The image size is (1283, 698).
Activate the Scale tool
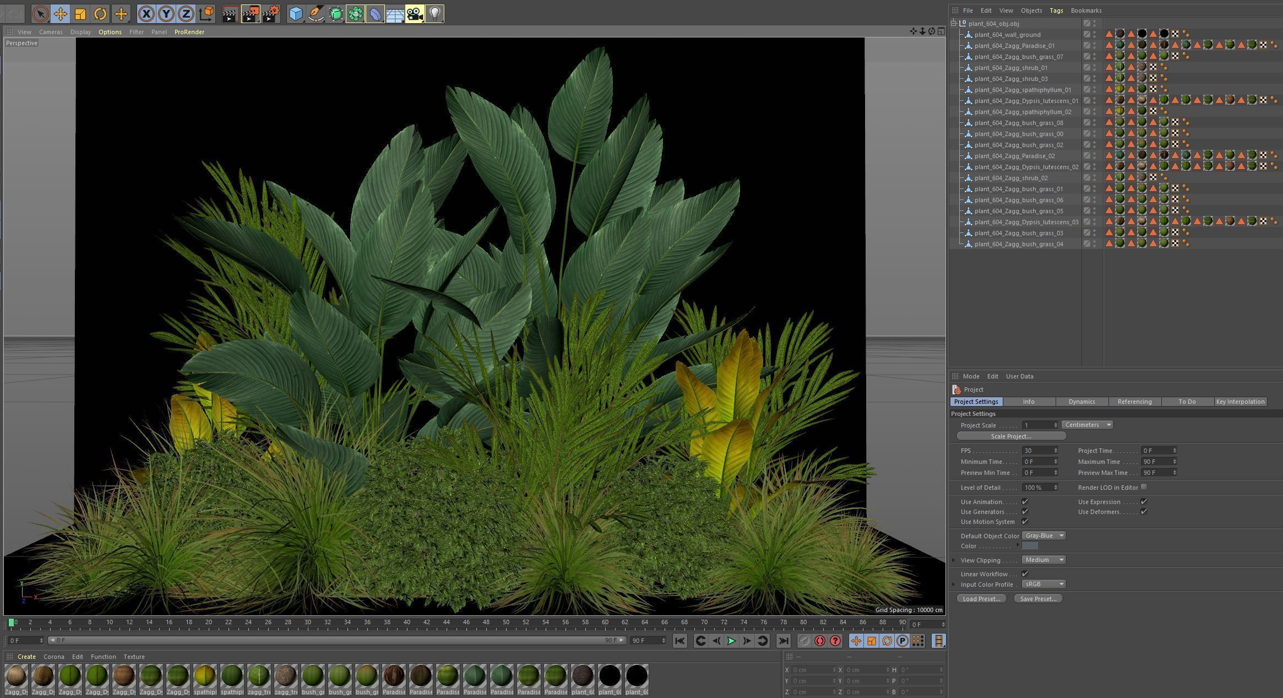[80, 14]
